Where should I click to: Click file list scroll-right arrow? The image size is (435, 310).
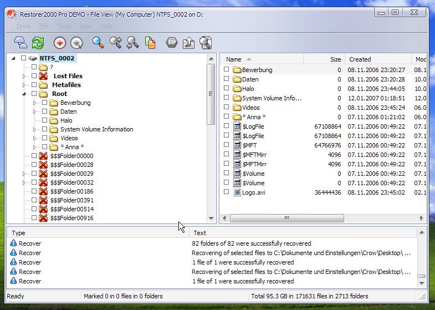click(422, 218)
